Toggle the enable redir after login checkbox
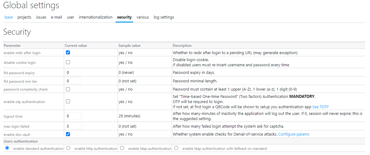370x155 pixels. [x=68, y=53]
